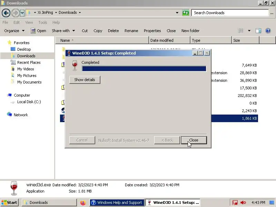Select Network in the navigation pane
Image resolution: width=276 pixels, height=207 pixels.
coord(21,115)
